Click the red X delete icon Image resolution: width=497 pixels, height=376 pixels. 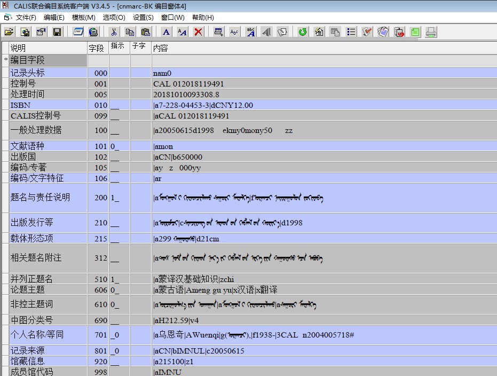pos(198,32)
